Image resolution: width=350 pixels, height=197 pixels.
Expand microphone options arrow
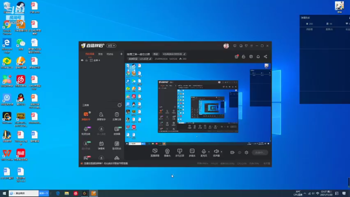209,152
